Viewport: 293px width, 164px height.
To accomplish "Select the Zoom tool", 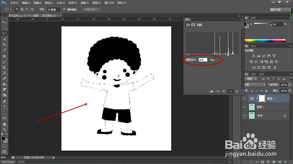I will pyautogui.click(x=4, y=130).
